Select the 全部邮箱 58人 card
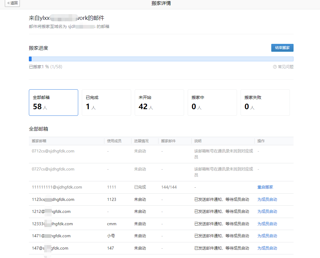Viewport: 320px width, 258px height. pos(54,103)
